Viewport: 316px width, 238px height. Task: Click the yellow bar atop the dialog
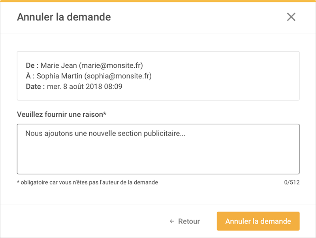coord(158,1)
